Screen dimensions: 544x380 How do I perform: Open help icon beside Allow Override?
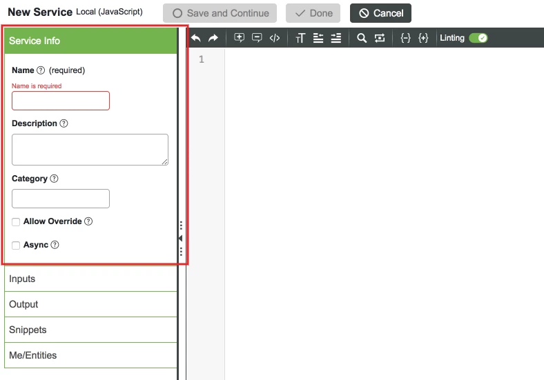click(x=88, y=221)
